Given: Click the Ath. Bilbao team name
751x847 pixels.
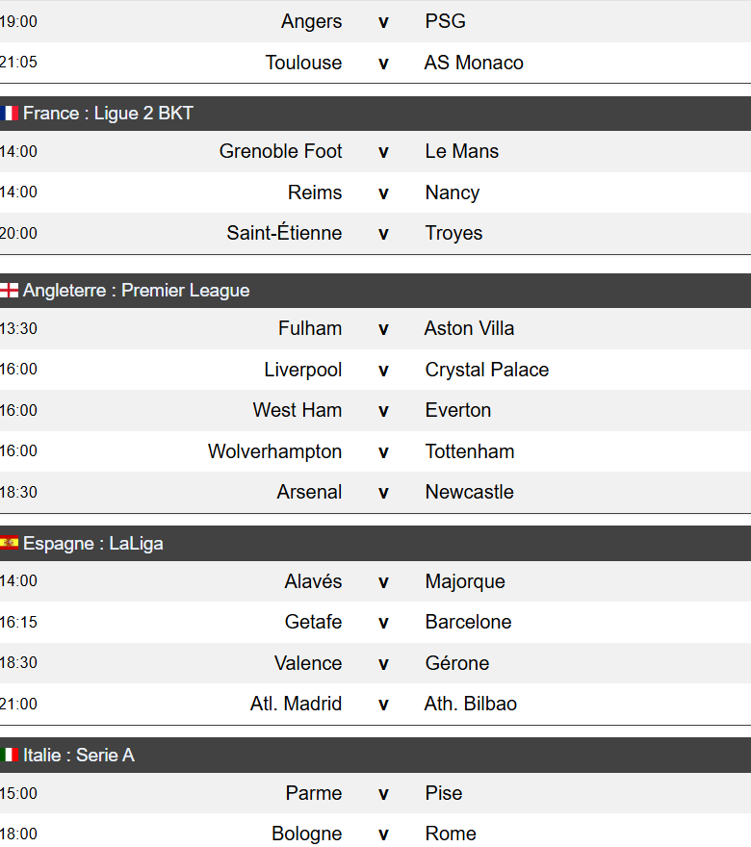Looking at the screenshot, I should (470, 704).
